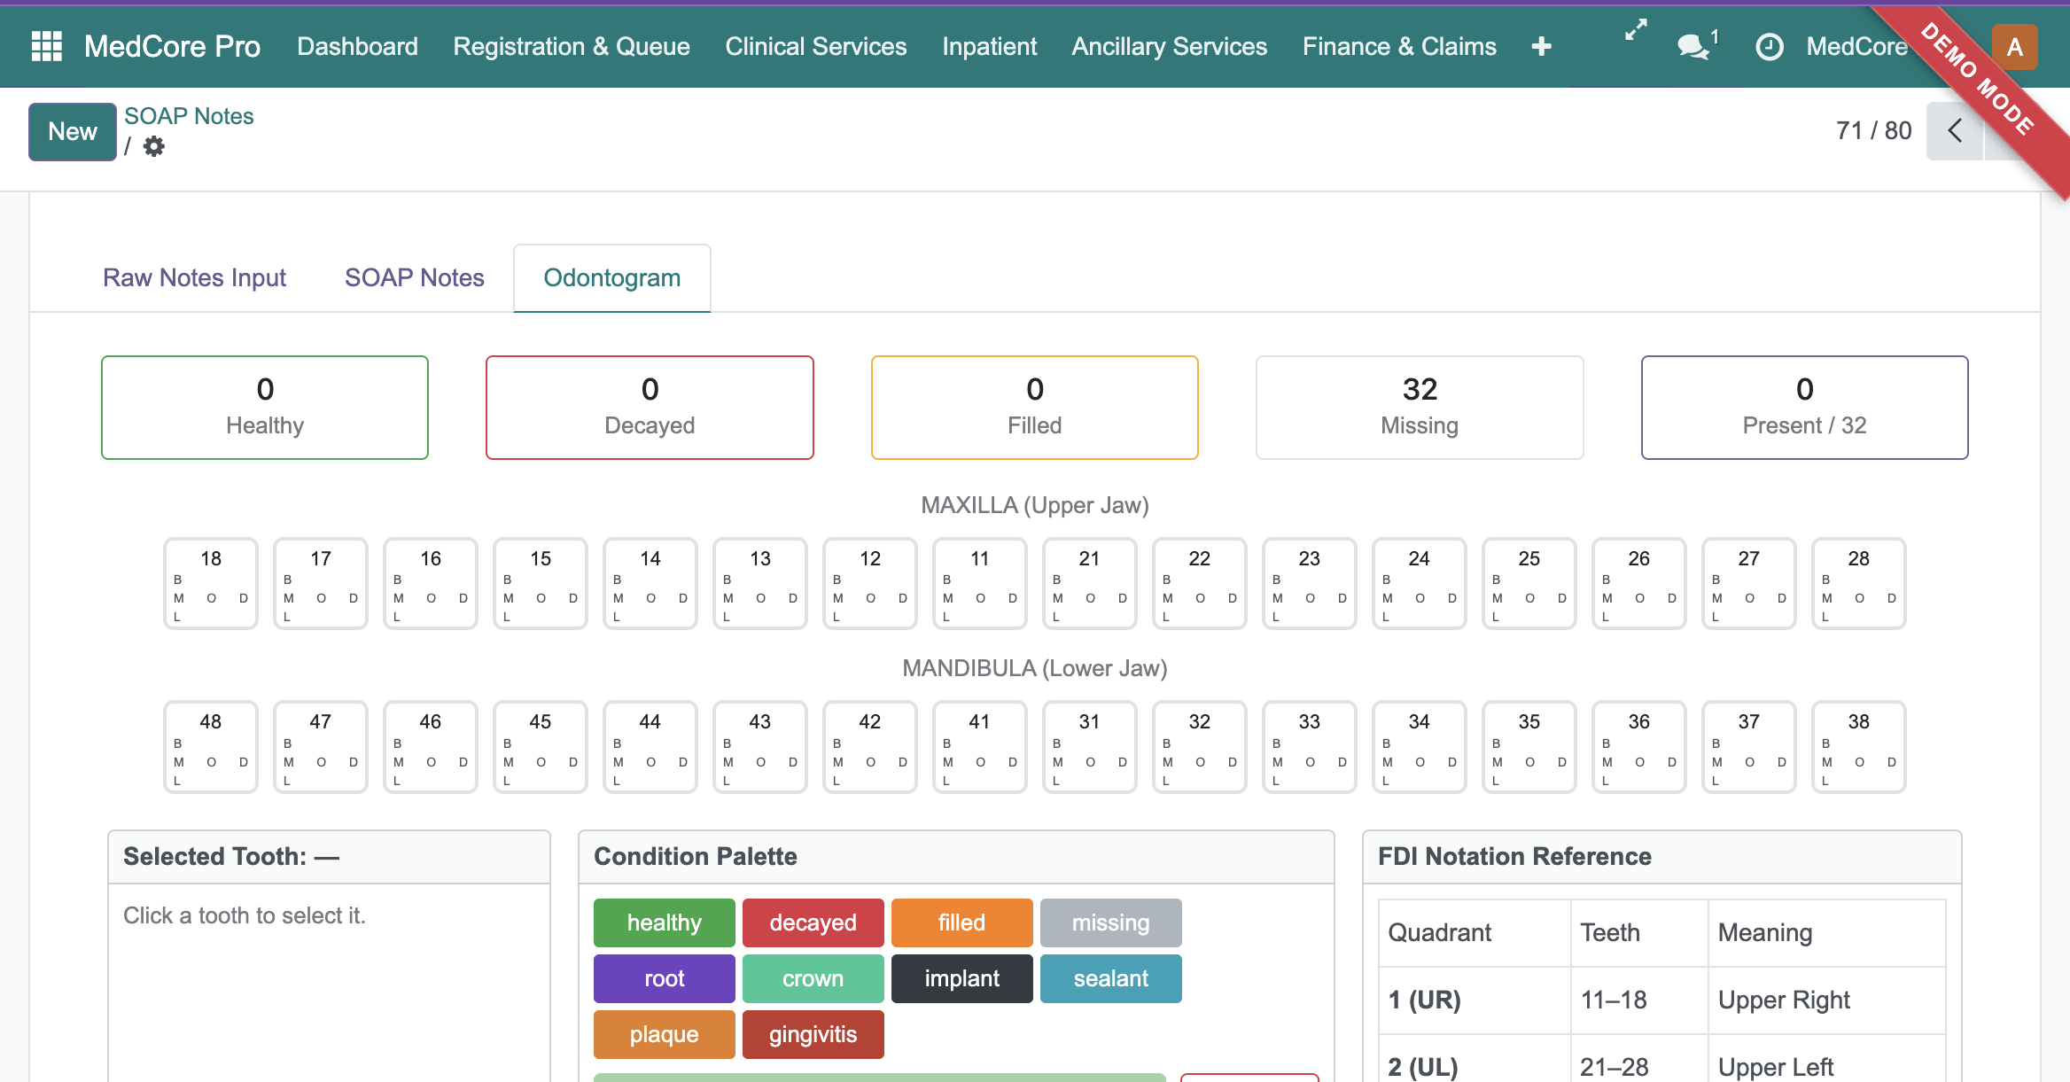Screen dimensions: 2070x1082
Task: Open the gear actions menu
Action: click(154, 146)
